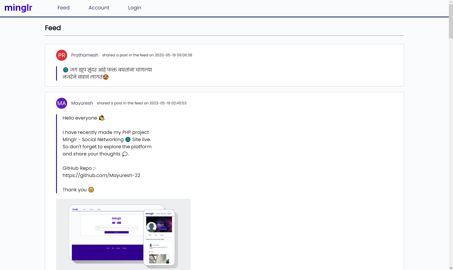Click the page vertical scrollbar thumb
Image resolution: width=453 pixels, height=270 pixels.
(x=451, y=22)
